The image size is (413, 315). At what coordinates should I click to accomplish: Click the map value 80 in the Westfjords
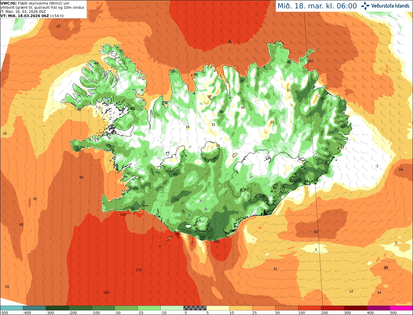pyautogui.click(x=132, y=108)
